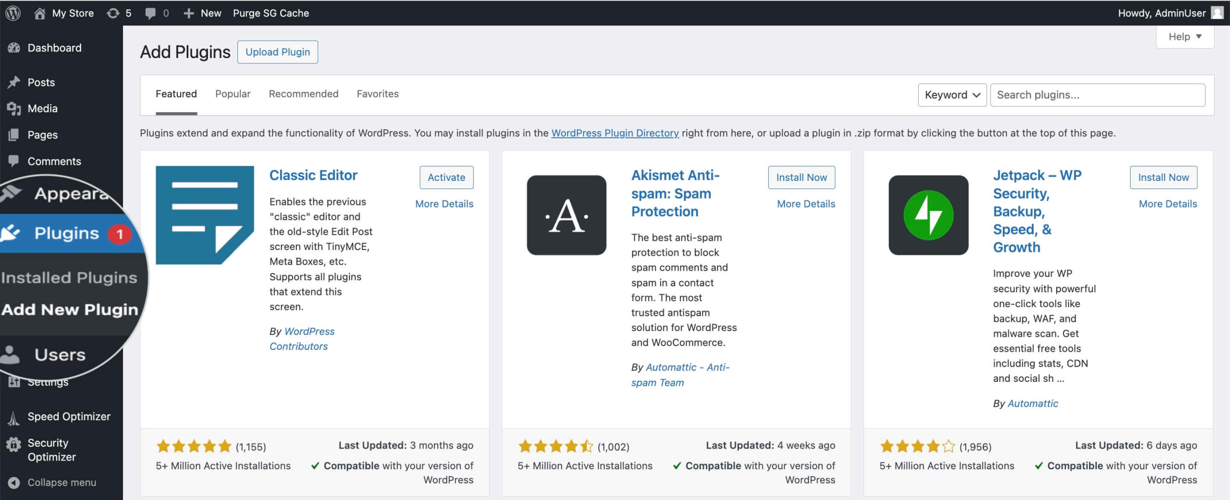Click the Collapse menu label
Viewport: 1230px width, 500px height.
61,482
